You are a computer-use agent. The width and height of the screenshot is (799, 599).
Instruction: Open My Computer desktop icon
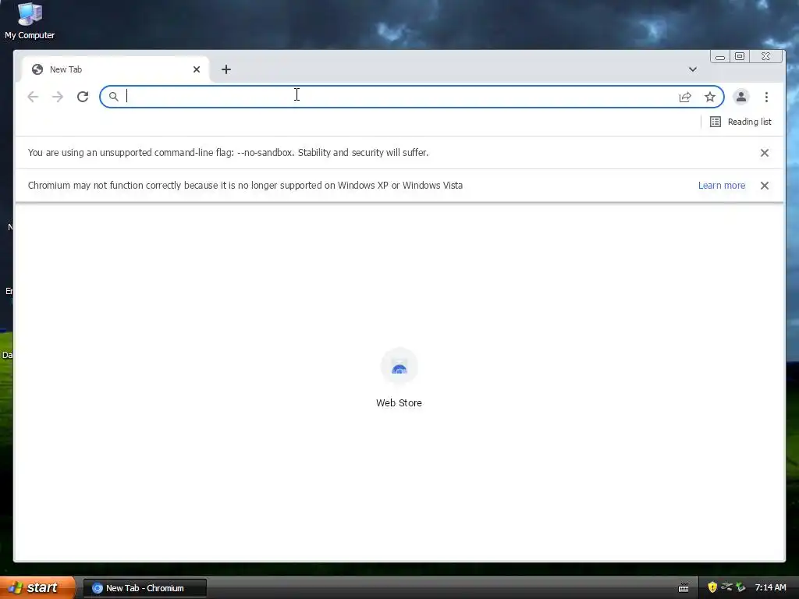pyautogui.click(x=30, y=21)
